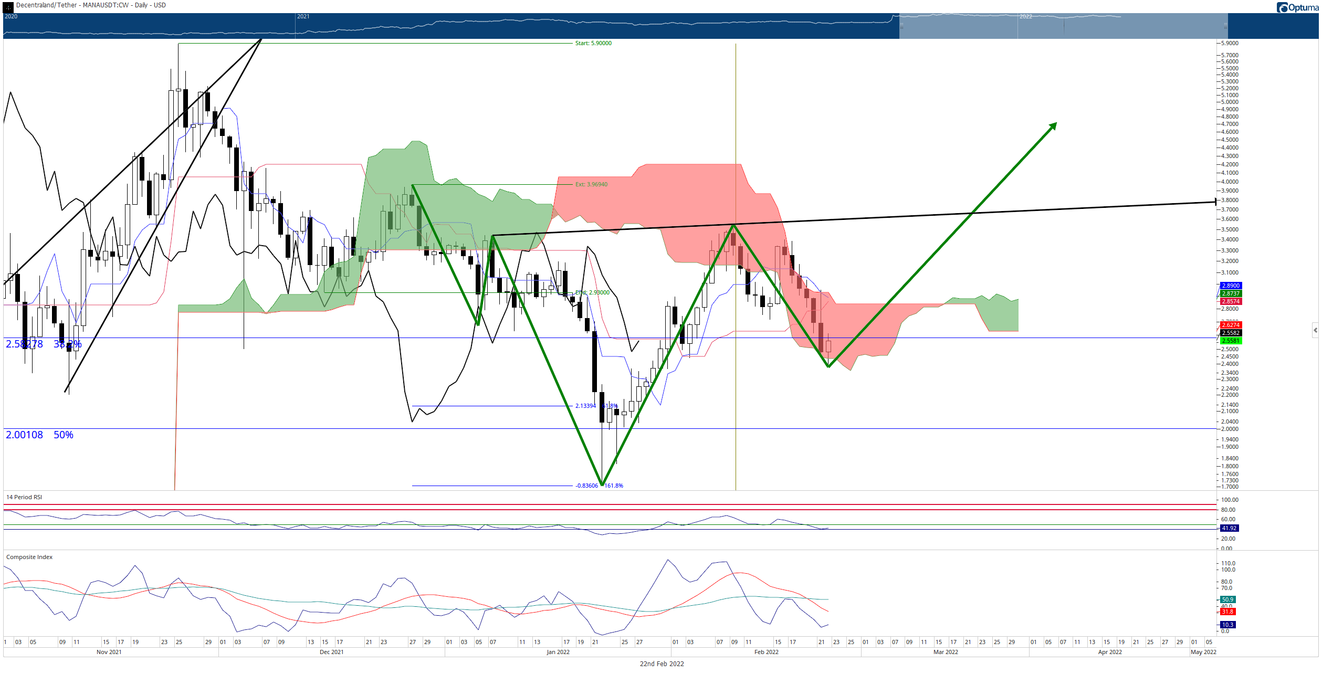Select the black 2.5582 last price tag
Image resolution: width=1322 pixels, height=674 pixels.
click(x=1230, y=333)
